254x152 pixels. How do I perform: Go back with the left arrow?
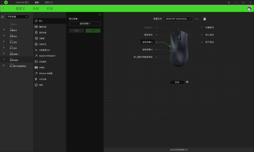click(3, 8)
